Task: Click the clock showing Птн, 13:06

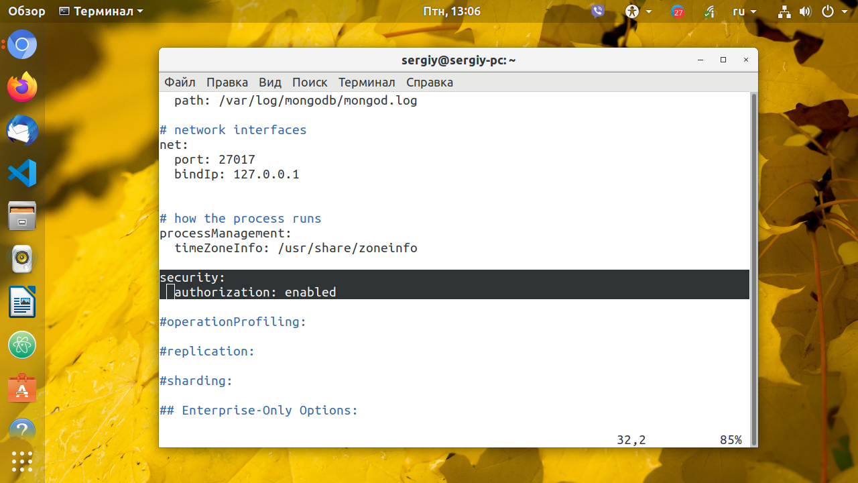Action: pos(452,11)
